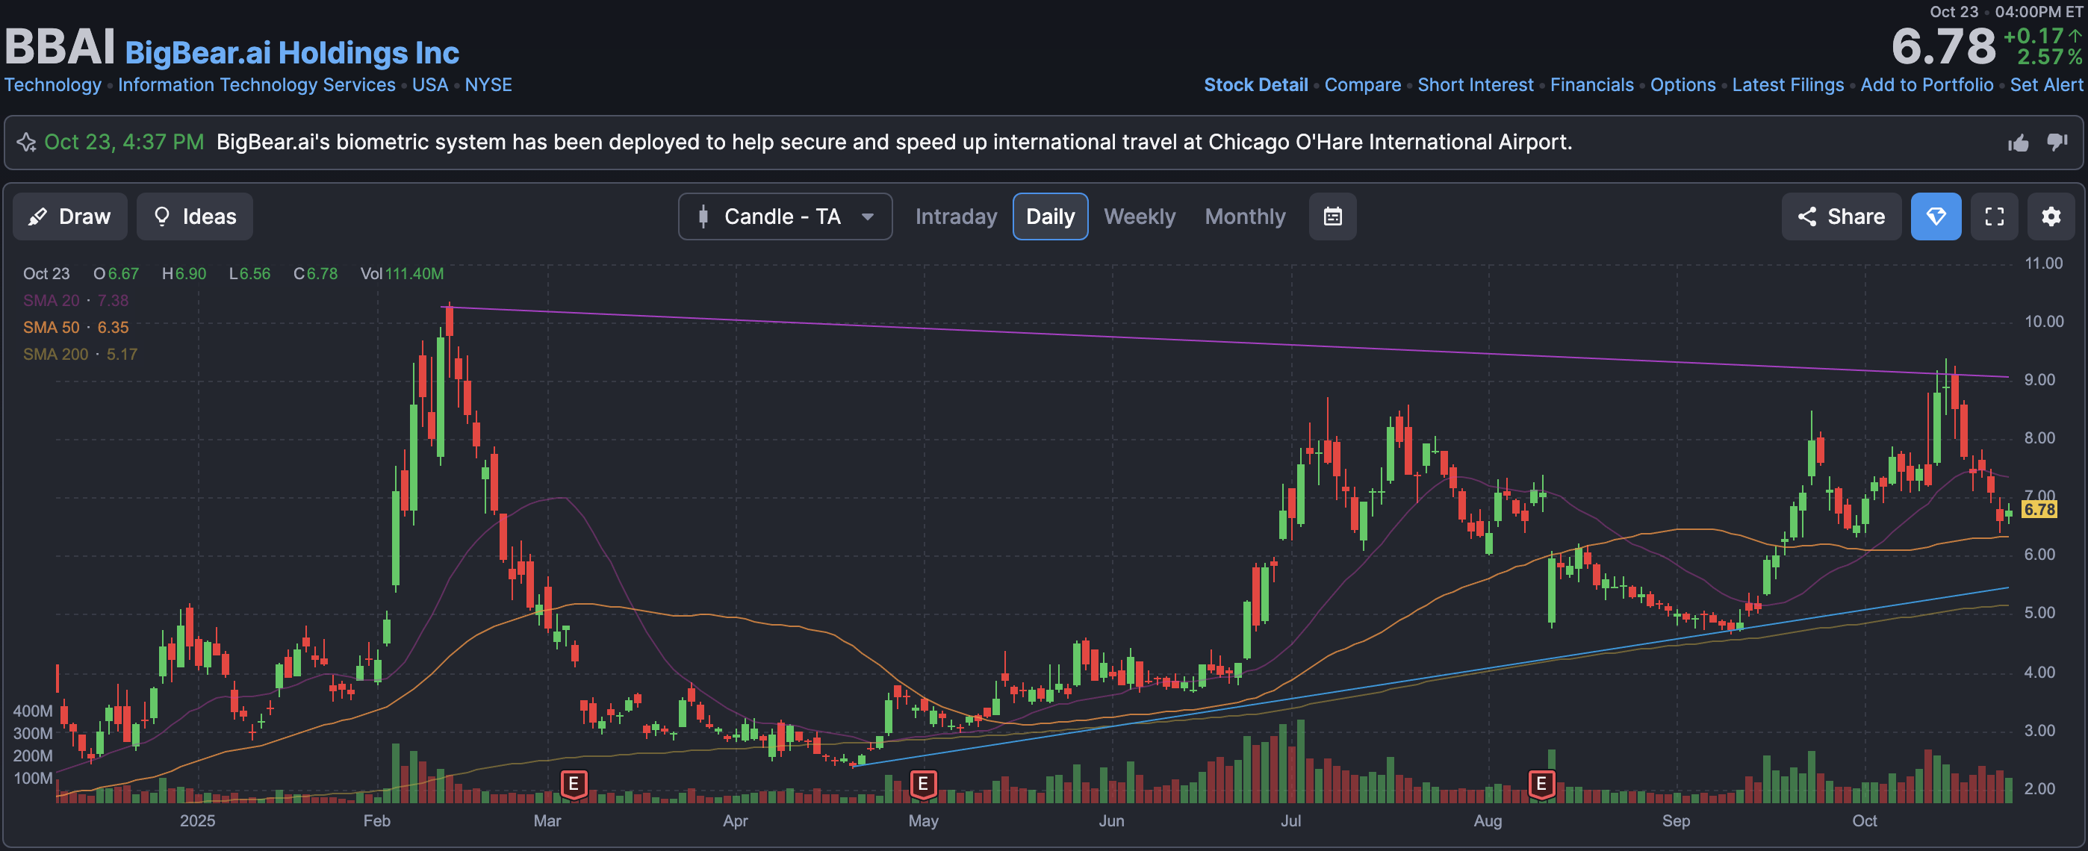This screenshot has width=2088, height=851.
Task: Expand the Candle - TA chart type dropdown
Action: tap(781, 216)
